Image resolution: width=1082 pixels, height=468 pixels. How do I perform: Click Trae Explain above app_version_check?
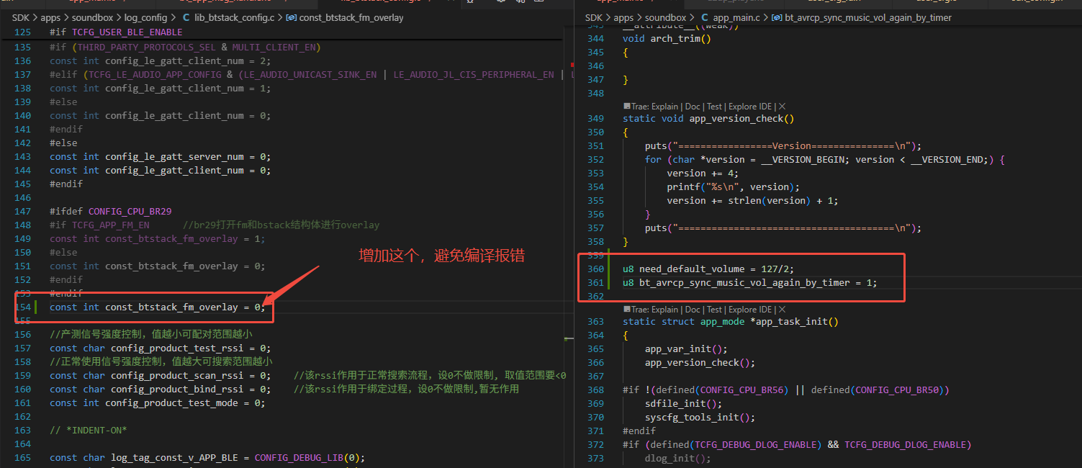[x=651, y=107]
